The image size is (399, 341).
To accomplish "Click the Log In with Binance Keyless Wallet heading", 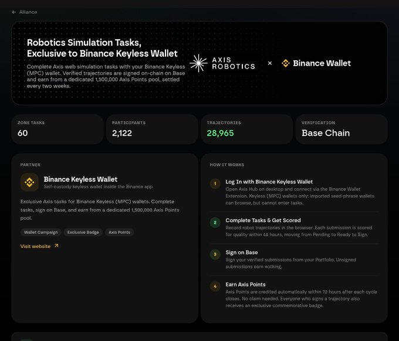I will point(269,182).
